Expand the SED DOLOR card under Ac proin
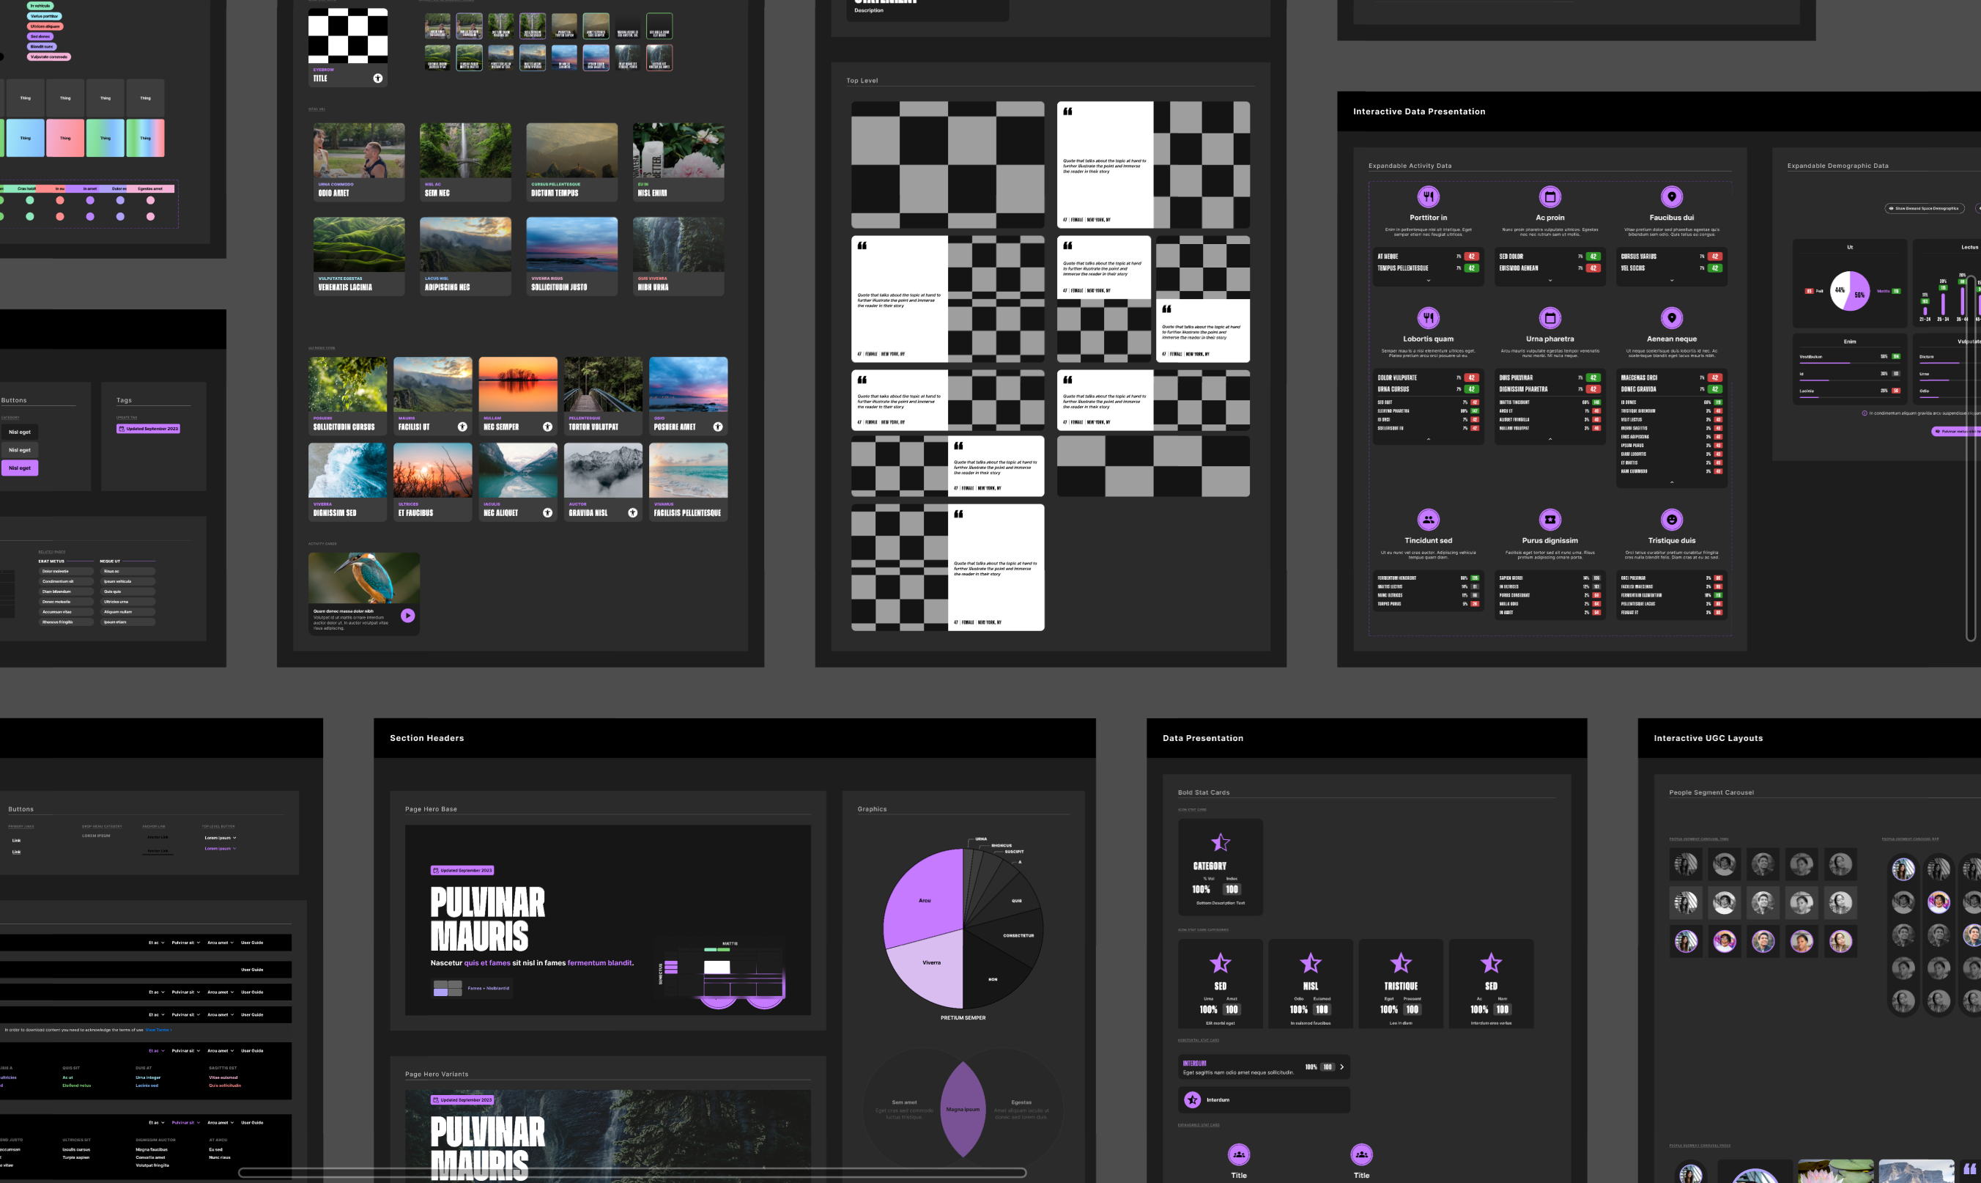 (x=1550, y=281)
